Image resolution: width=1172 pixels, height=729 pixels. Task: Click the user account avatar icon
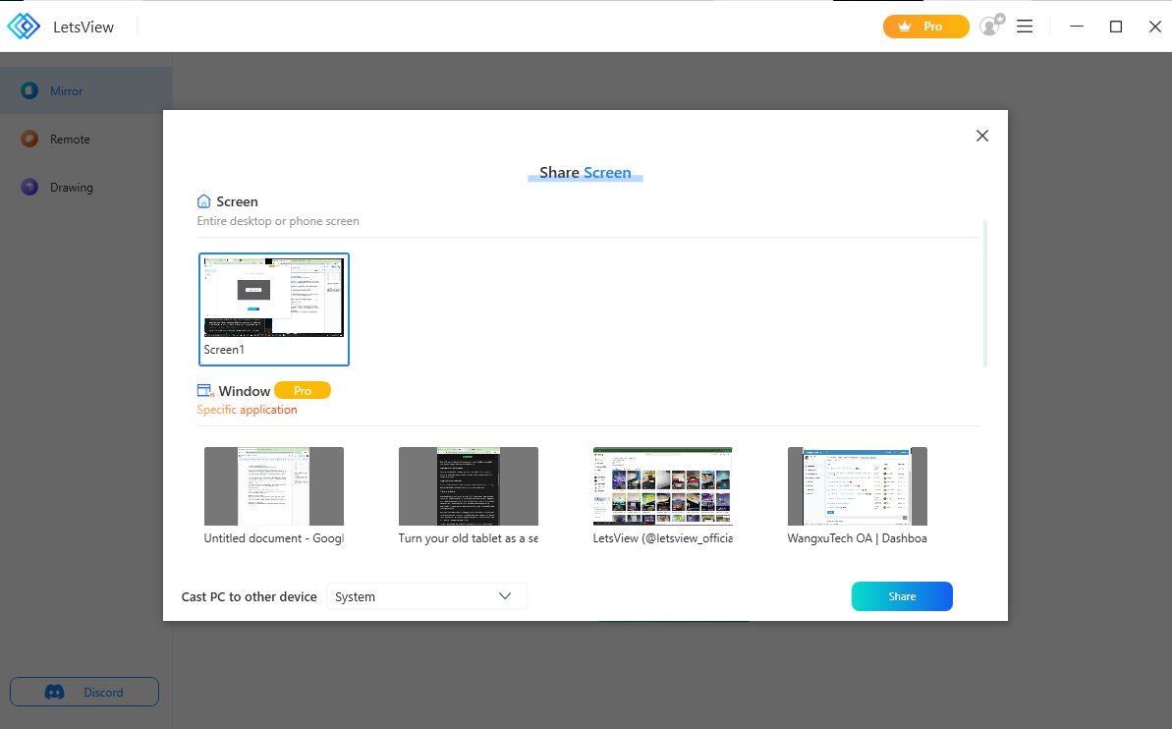990,27
